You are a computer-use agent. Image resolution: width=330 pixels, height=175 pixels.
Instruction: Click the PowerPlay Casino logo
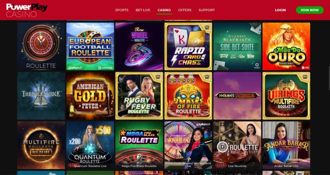tap(27, 10)
